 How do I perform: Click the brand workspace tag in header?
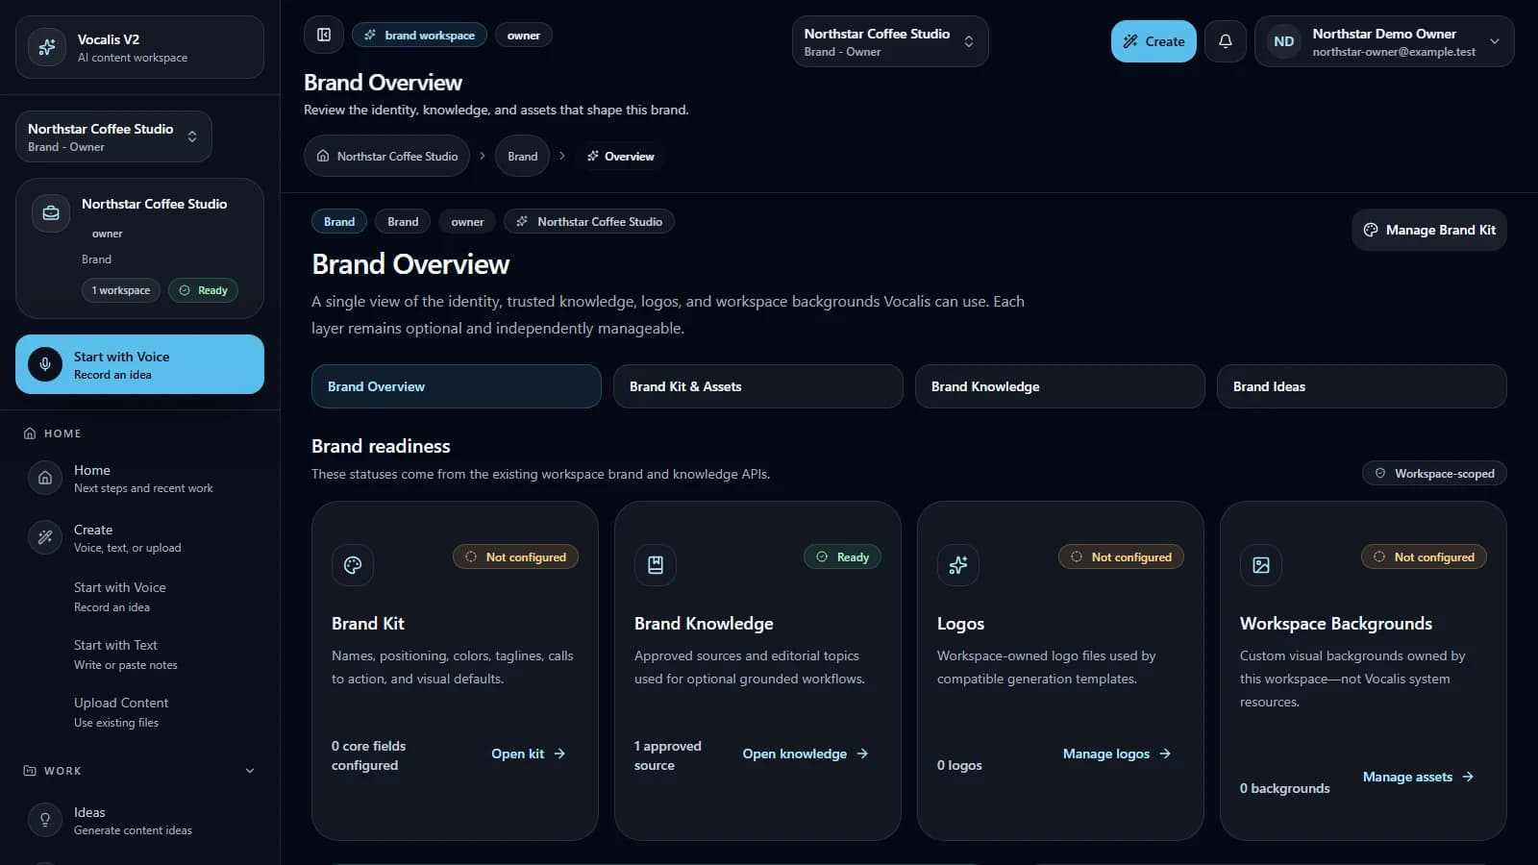(x=419, y=35)
